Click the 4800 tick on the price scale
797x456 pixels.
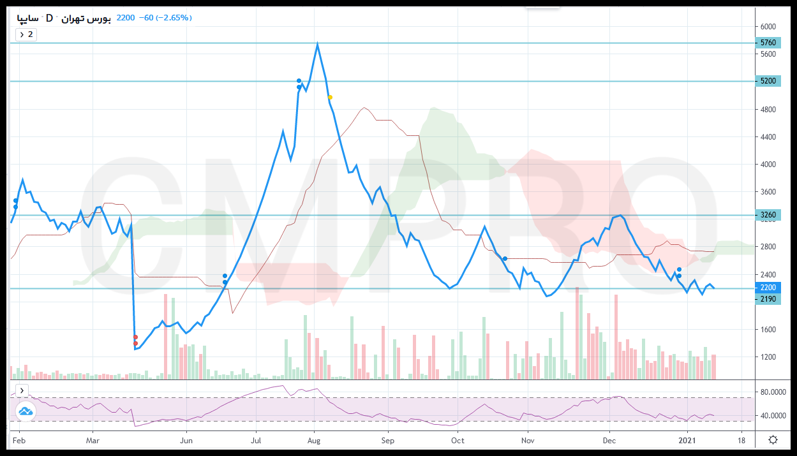point(768,110)
